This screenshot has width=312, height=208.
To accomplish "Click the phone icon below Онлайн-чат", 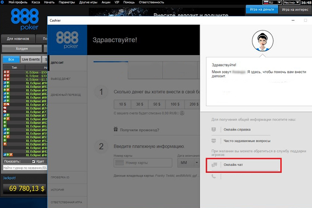I will coord(214,176).
